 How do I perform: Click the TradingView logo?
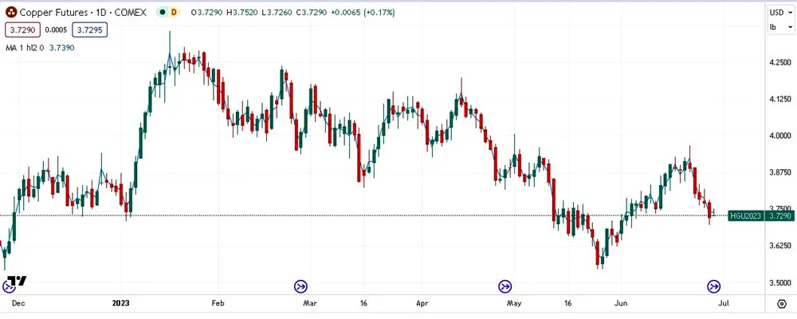pos(19,281)
